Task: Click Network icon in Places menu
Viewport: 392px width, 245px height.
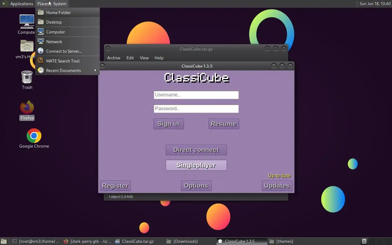Action: [40, 42]
